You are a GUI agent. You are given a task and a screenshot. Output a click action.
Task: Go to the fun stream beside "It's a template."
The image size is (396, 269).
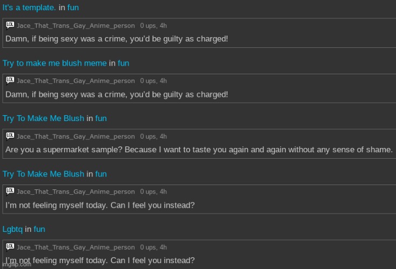(x=73, y=8)
